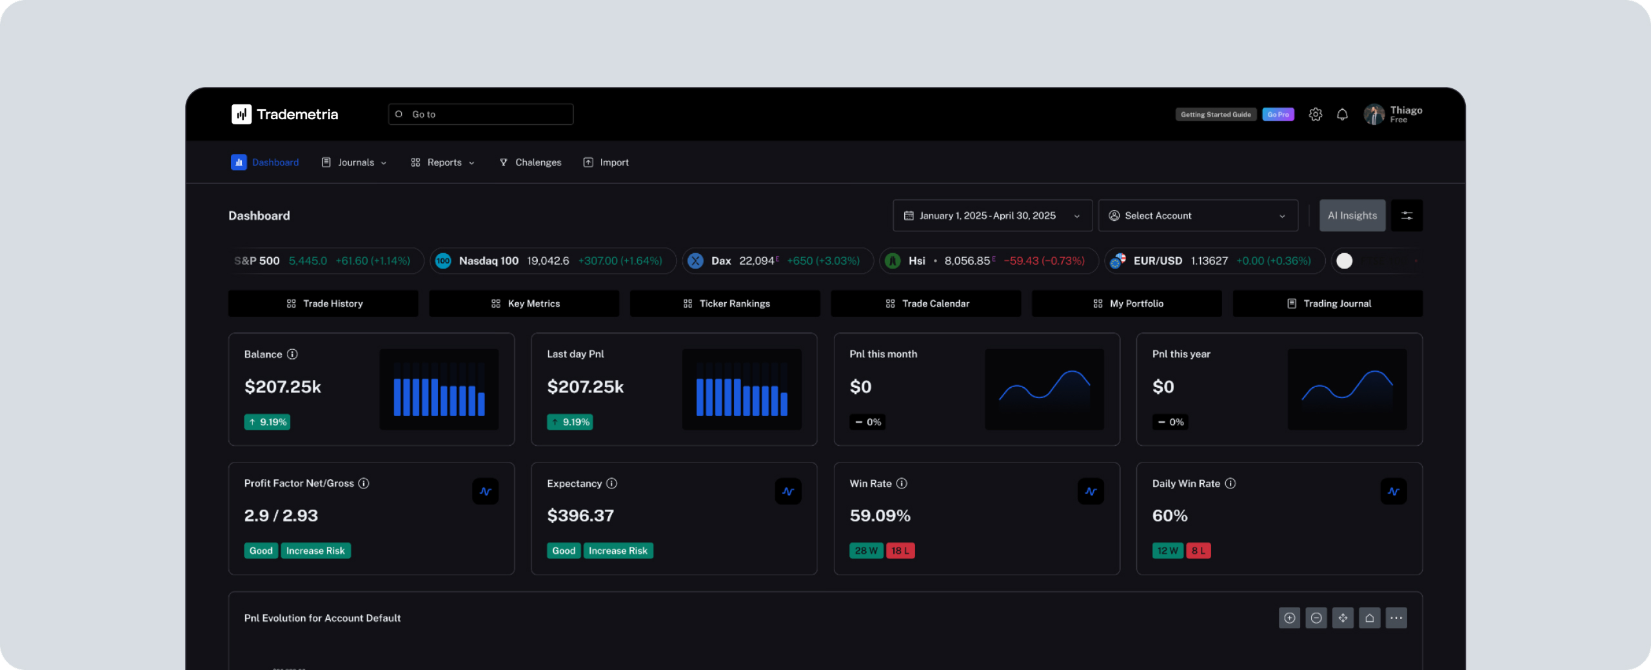Open the Ticker Rankings tab
The width and height of the screenshot is (1651, 670).
click(725, 303)
